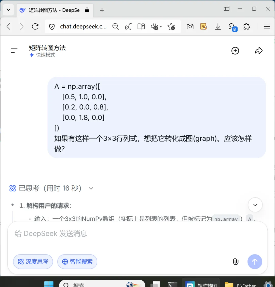The width and height of the screenshot is (275, 287).
Task: Start a new chat with plus icon
Action: tap(235, 51)
